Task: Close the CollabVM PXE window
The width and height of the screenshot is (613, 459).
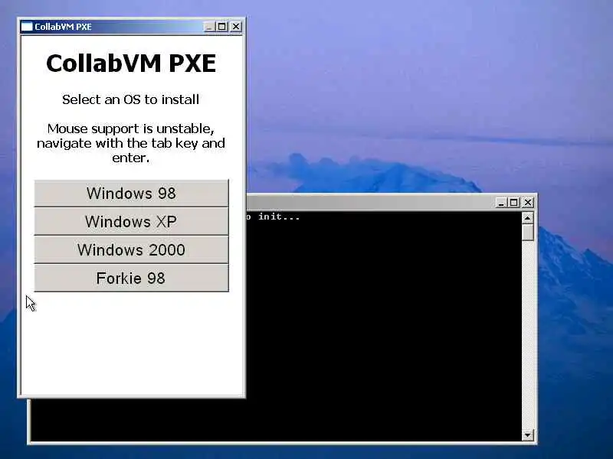Action: [x=236, y=27]
